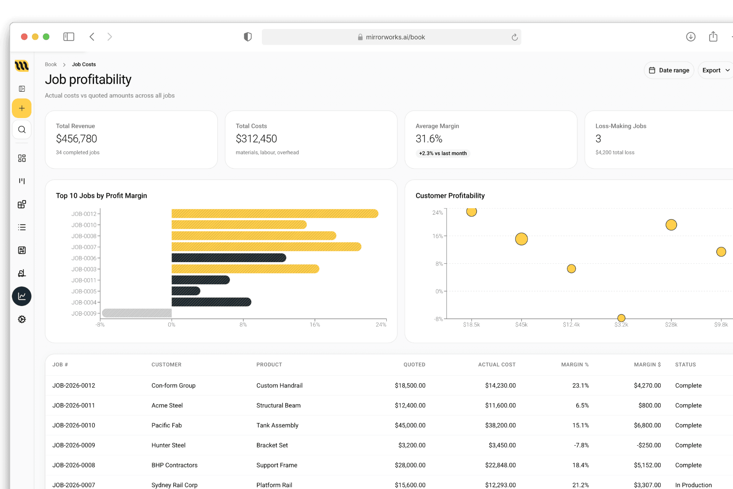
Task: Open settings gear in sidebar
Action: pos(22,319)
